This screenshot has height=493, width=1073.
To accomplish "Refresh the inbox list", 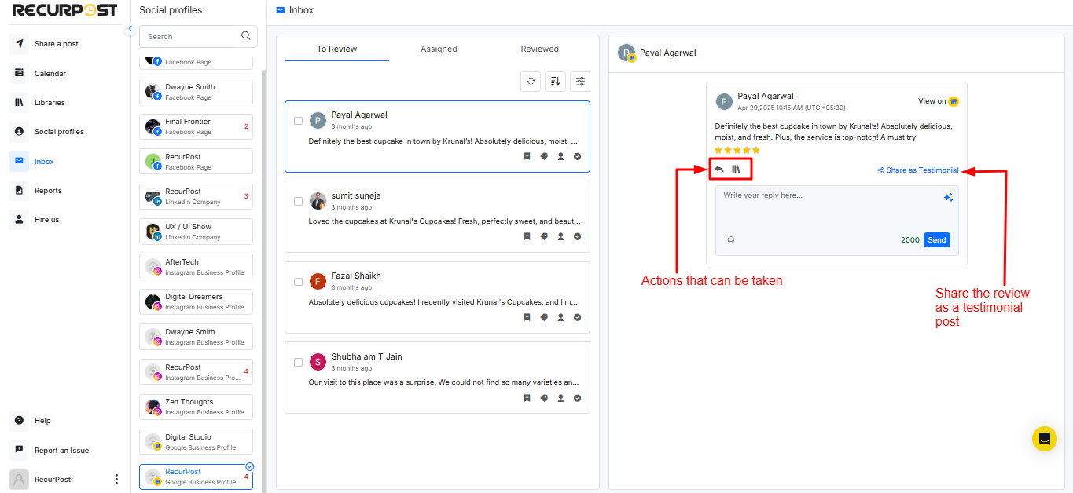I will pyautogui.click(x=531, y=81).
